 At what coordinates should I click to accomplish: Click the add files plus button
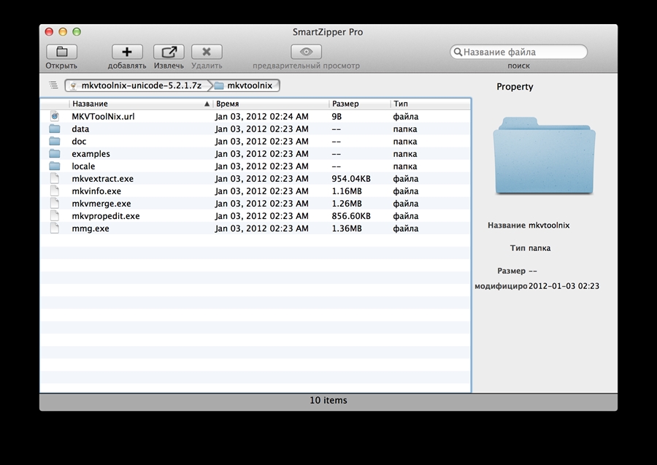click(127, 52)
